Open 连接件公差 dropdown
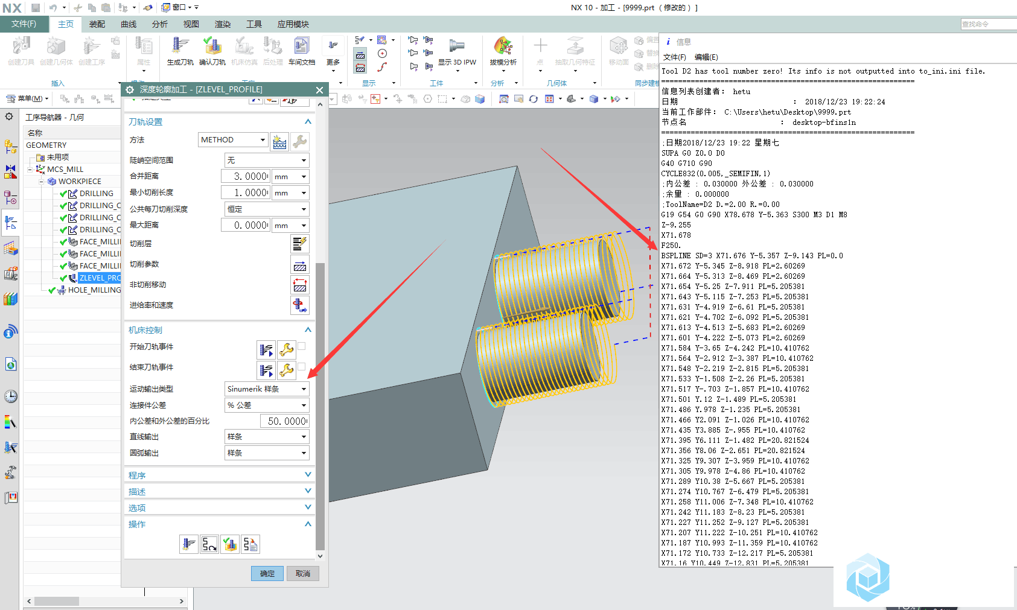1017x610 pixels. 267,405
